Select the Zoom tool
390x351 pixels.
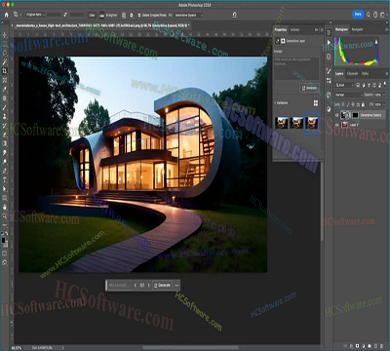[5, 215]
